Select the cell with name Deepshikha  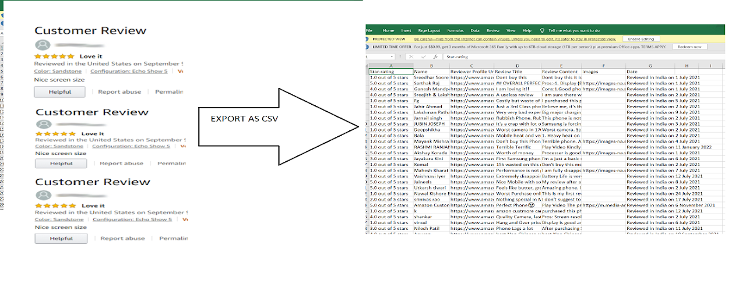[431, 129]
